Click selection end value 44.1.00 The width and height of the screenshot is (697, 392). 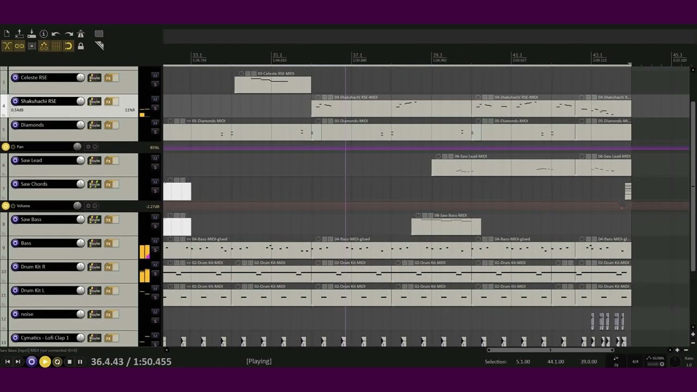555,362
